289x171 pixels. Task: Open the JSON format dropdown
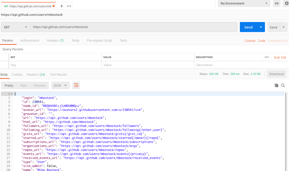(60, 85)
